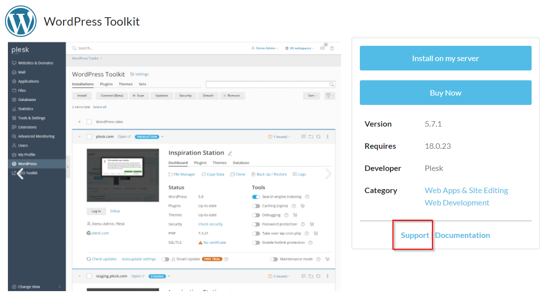
Task: Select Extensions in the Plesk sidebar
Action: point(27,127)
